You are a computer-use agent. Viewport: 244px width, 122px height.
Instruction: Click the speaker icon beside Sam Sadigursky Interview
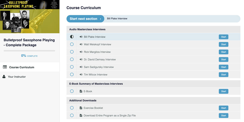[x=81, y=67]
